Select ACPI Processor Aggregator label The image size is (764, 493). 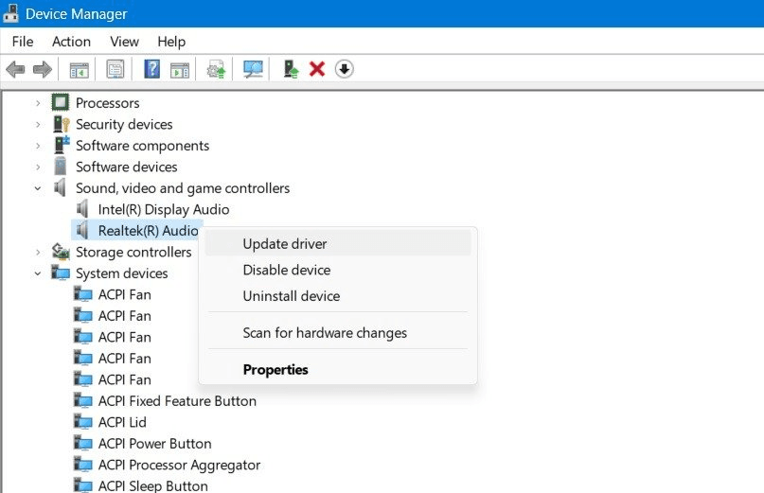[x=179, y=465]
